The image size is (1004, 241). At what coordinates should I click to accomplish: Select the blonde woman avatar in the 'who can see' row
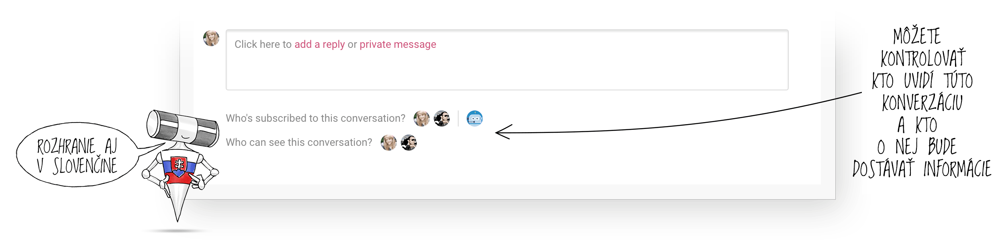[x=389, y=143]
